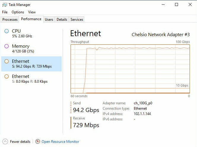Click the Fewer details chevron icon

point(5,141)
